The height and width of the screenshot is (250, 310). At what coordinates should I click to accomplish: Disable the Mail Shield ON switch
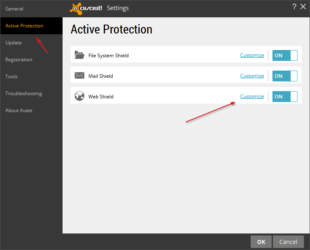tap(285, 76)
